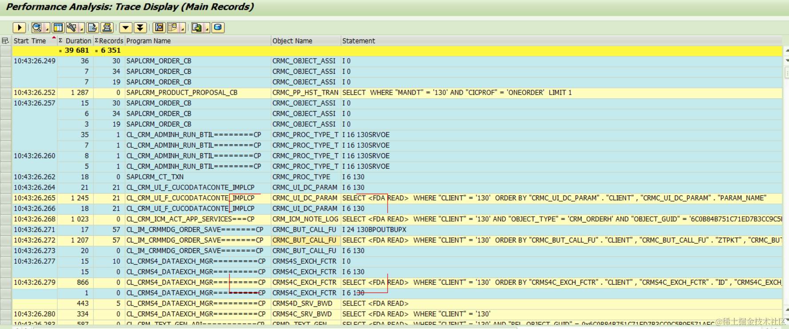Open the dropdown beside the wrench icon

tap(82, 28)
